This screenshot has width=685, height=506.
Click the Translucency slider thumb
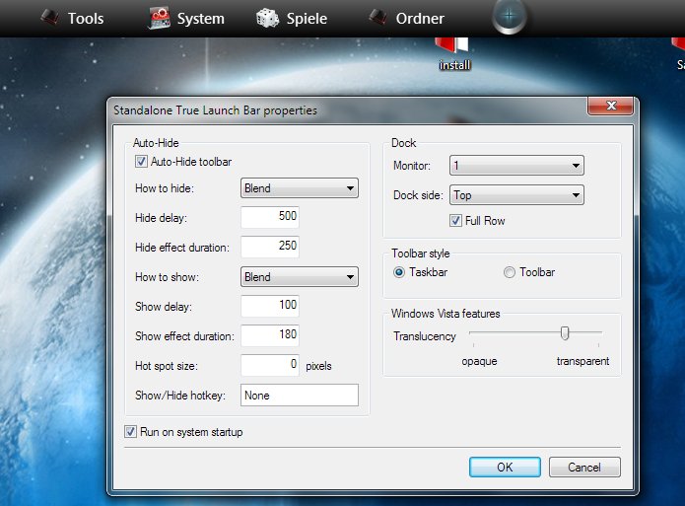coord(565,332)
